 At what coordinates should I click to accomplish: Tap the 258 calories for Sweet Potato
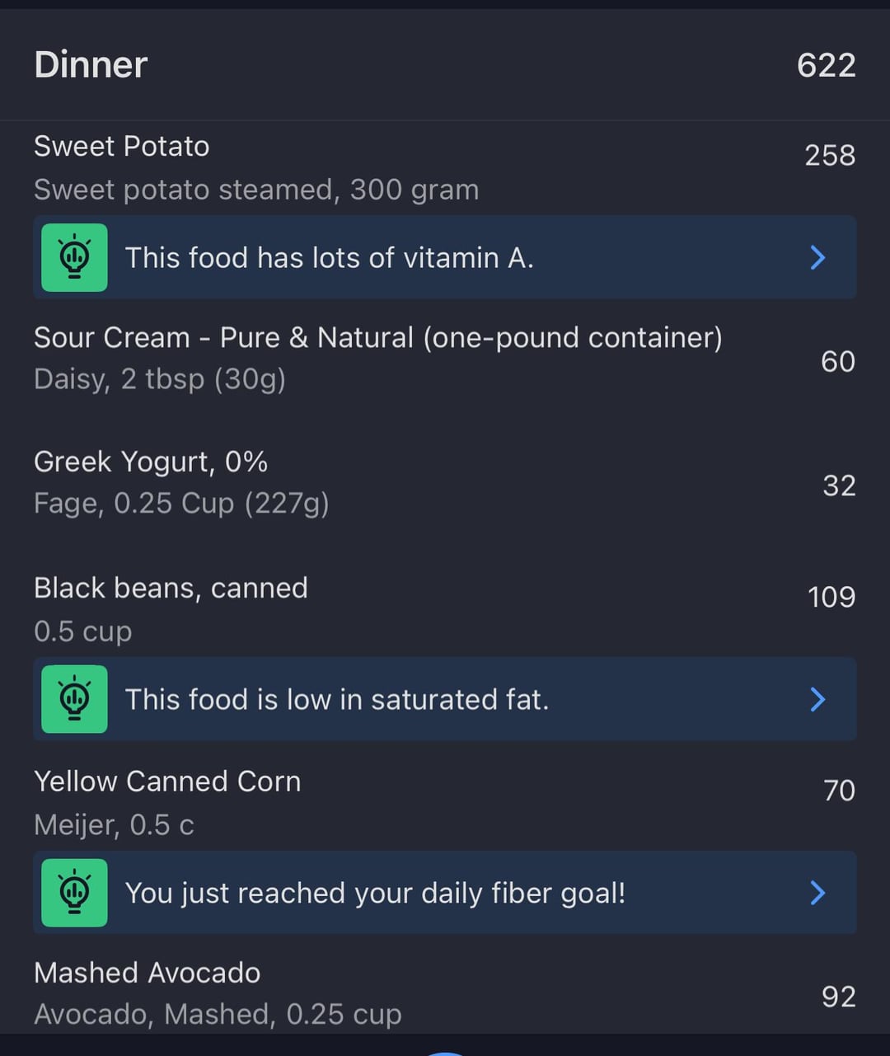coord(830,155)
